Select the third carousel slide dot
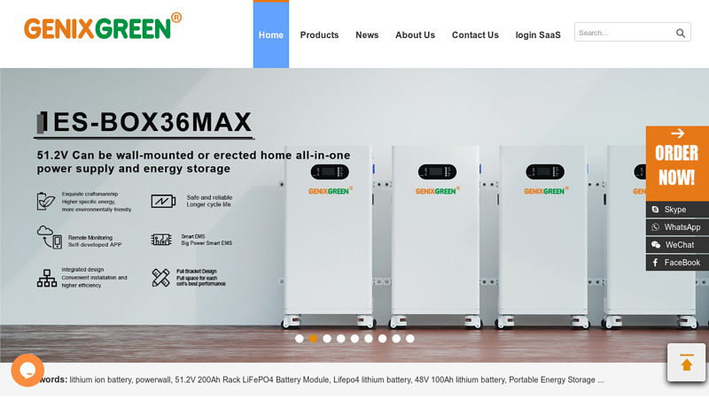709x398 pixels. [x=327, y=339]
